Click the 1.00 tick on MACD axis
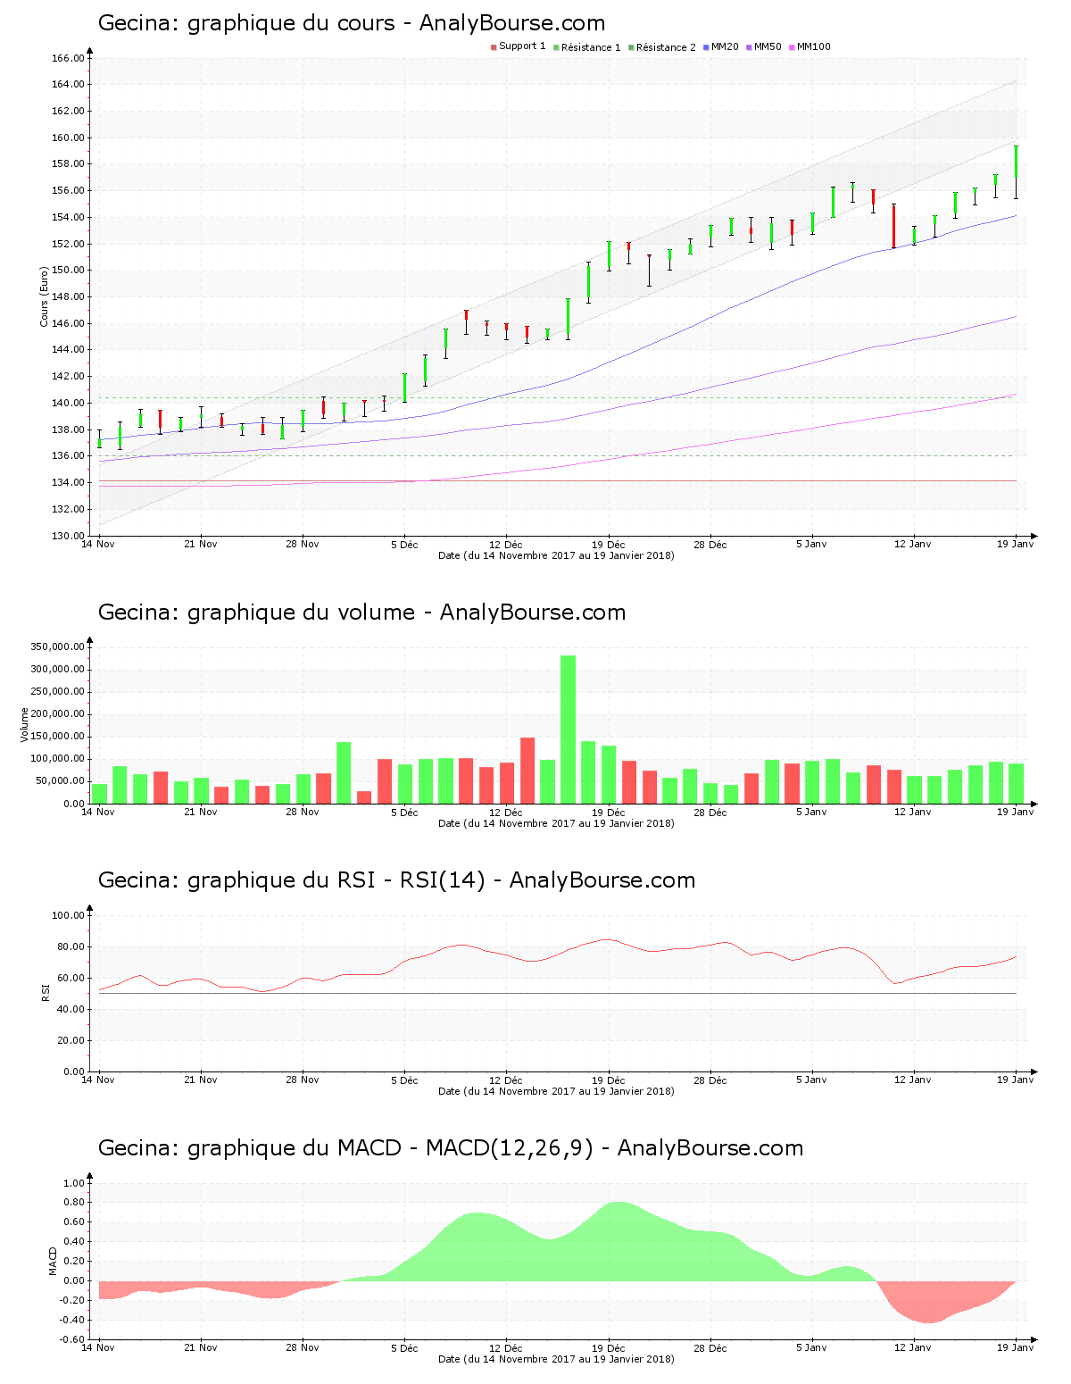1071x1384 pixels. [x=73, y=1183]
